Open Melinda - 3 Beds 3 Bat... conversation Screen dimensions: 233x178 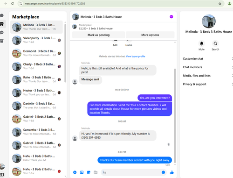[x=36, y=27]
